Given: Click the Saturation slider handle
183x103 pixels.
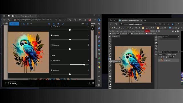Looking at the screenshot, I should click(x=84, y=65).
